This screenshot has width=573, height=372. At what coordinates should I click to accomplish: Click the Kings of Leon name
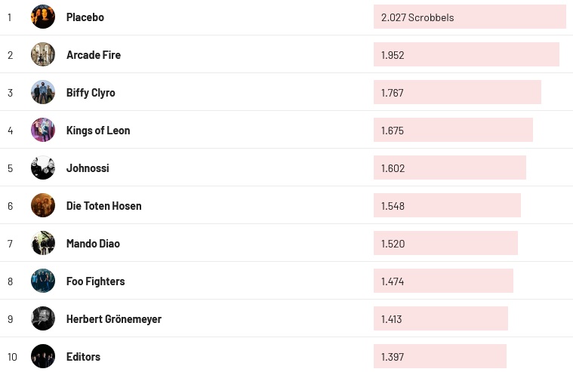coord(98,130)
